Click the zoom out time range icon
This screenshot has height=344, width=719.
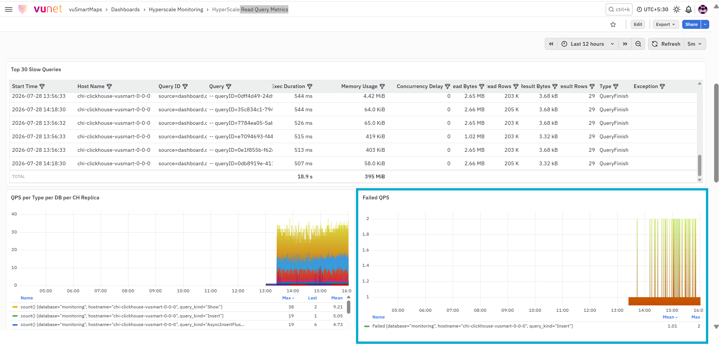(638, 44)
